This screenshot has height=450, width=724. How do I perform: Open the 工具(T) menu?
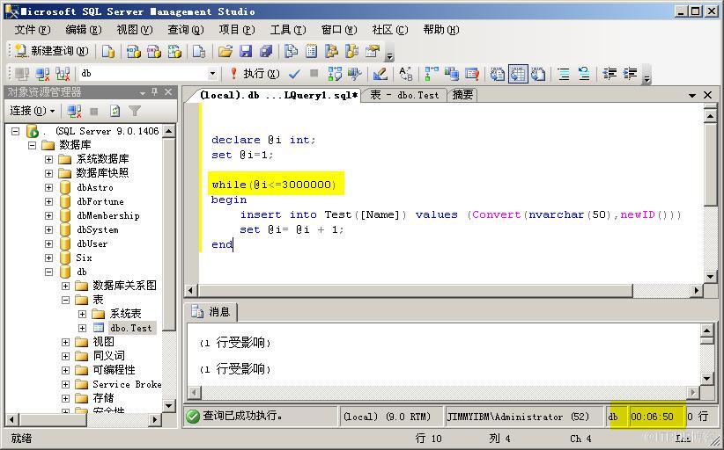(288, 30)
